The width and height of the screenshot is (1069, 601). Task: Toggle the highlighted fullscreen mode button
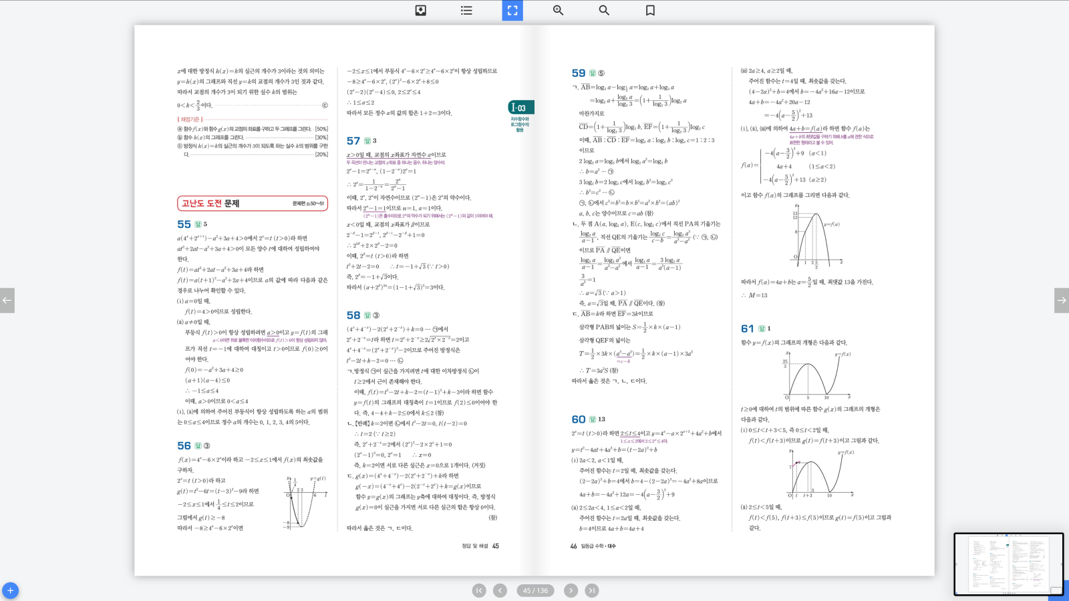coord(512,10)
